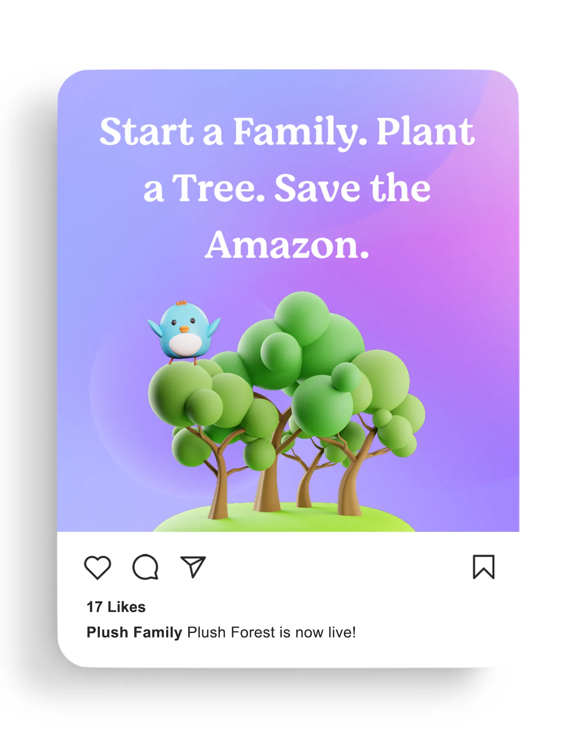This screenshot has width=573, height=737.
Task: Tap the bird's orange beak
Action: pos(184,329)
